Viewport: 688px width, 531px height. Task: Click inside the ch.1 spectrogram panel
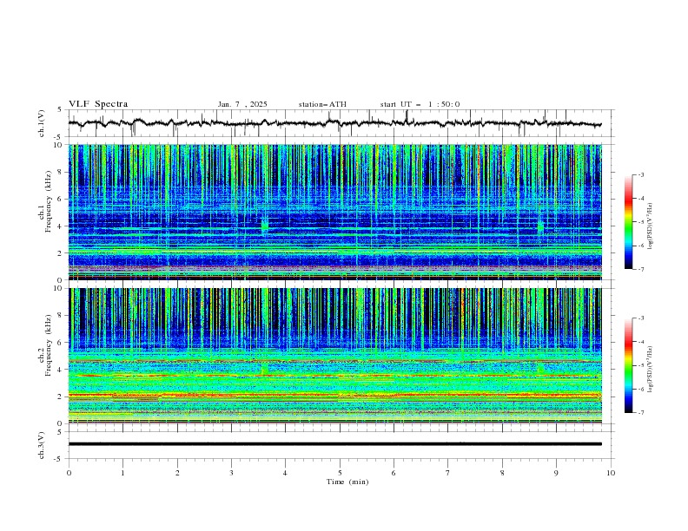334,212
